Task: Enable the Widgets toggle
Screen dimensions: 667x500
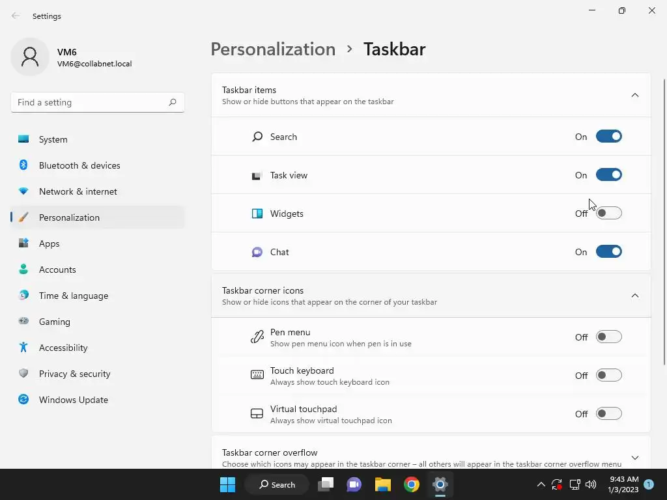Action: (609, 213)
